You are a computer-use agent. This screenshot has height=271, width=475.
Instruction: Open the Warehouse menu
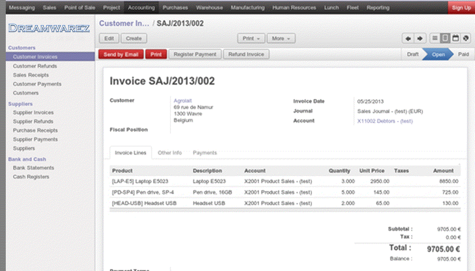(209, 8)
